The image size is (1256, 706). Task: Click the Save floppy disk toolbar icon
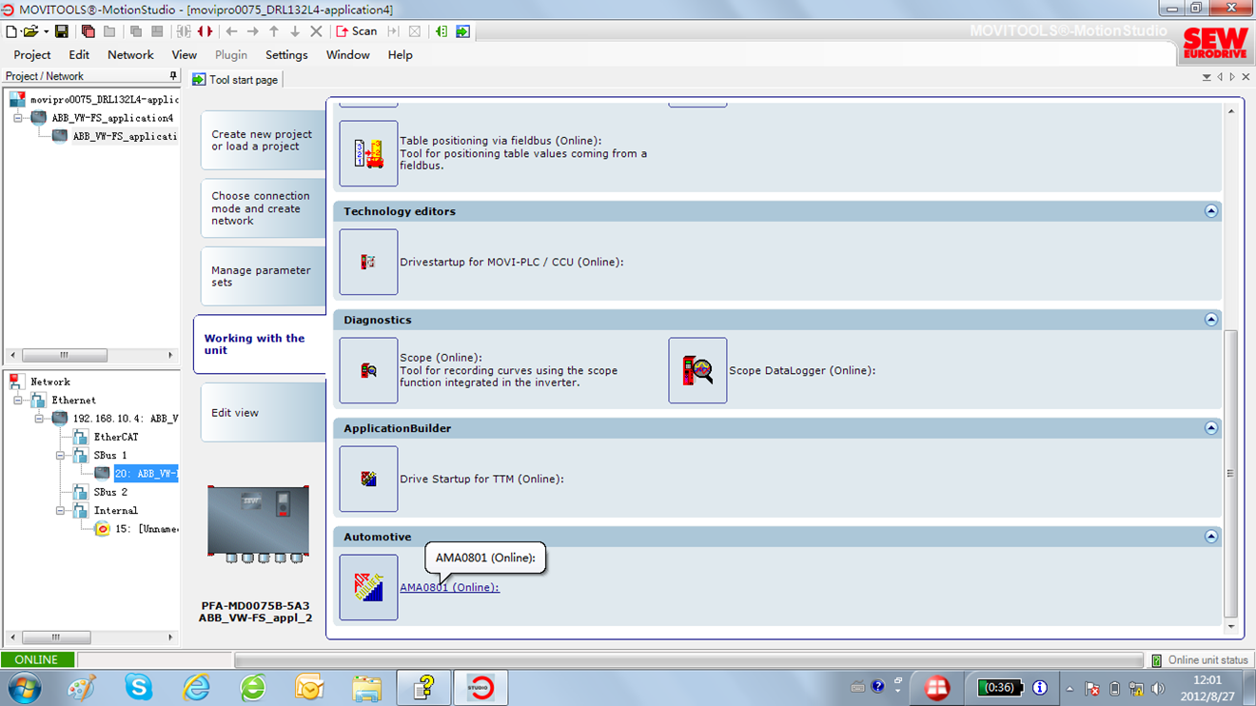tap(61, 31)
